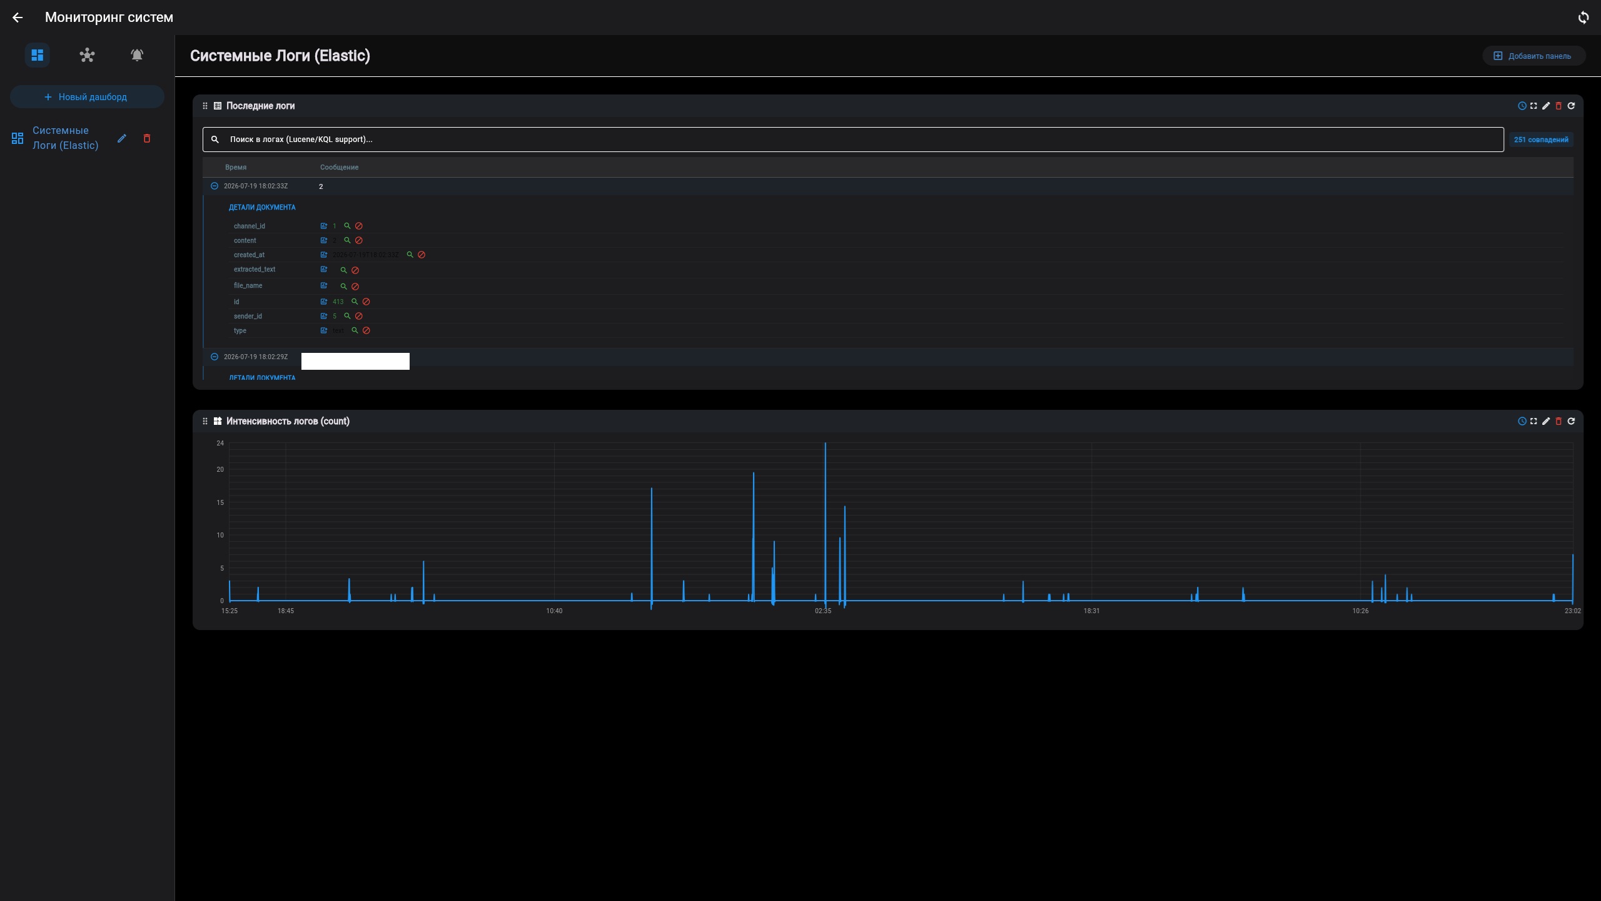Open the alerts bell tab in sidebar
The height and width of the screenshot is (901, 1601).
click(x=137, y=55)
